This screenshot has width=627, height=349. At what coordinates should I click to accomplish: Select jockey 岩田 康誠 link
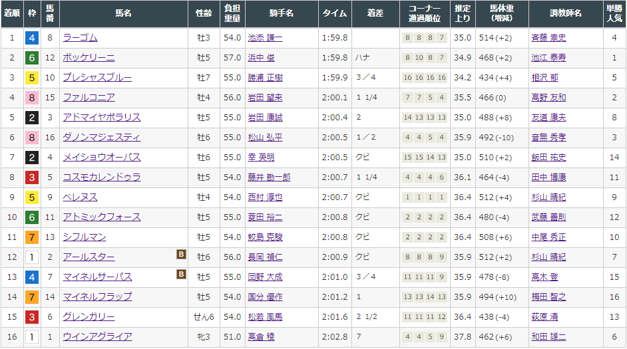point(265,118)
